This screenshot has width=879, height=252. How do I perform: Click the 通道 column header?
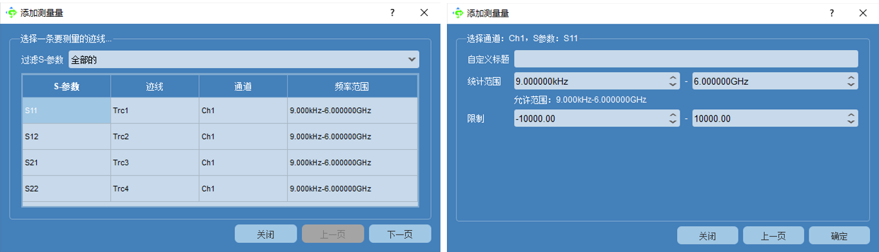[x=243, y=86]
